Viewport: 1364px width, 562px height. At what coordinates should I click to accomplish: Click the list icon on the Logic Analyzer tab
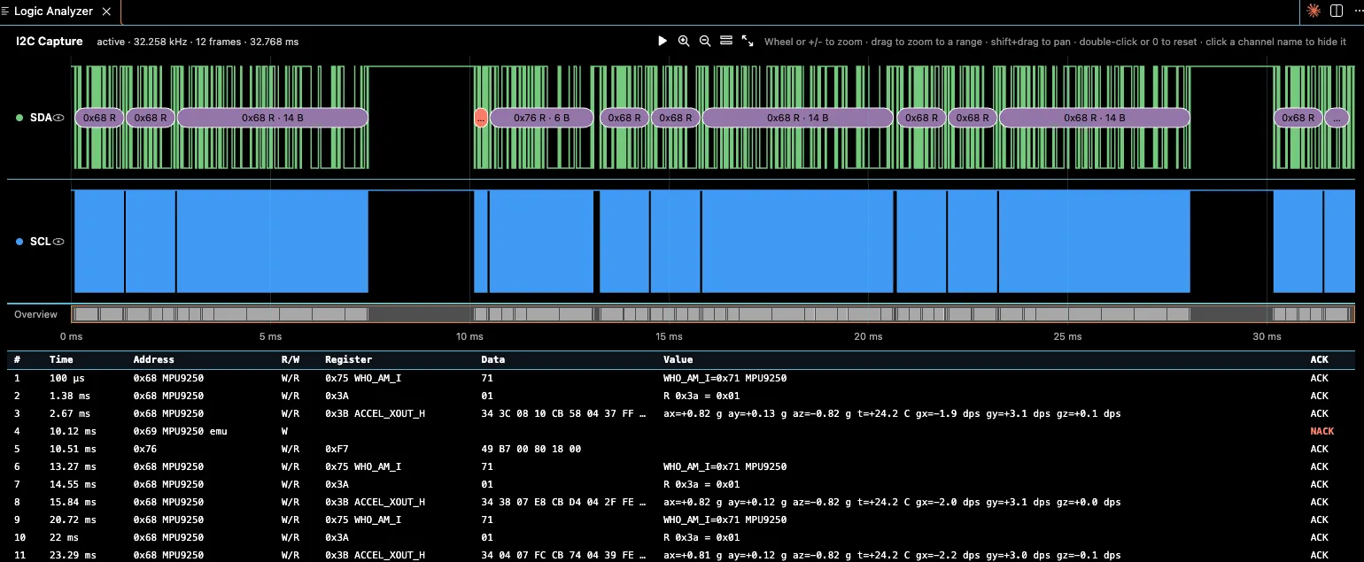point(5,12)
